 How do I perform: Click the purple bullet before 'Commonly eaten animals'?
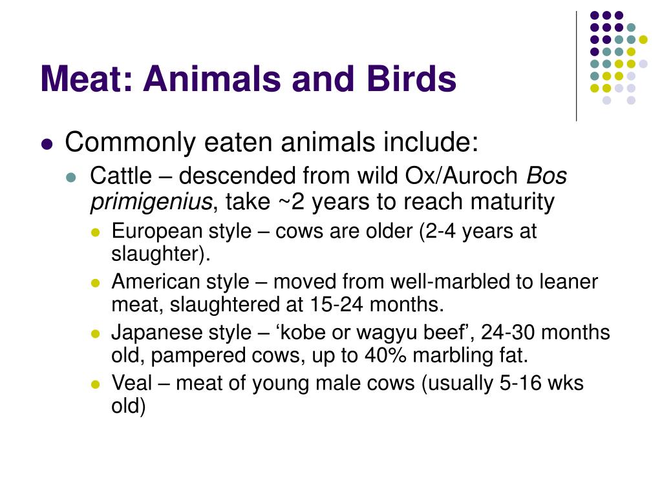coord(47,145)
